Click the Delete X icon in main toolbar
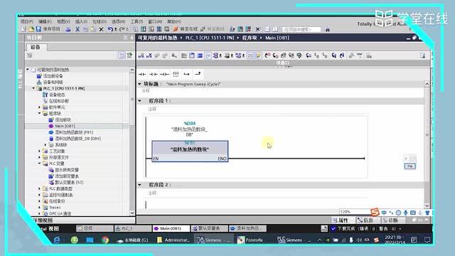Image resolution: width=455 pixels, height=256 pixels. pos(101,29)
